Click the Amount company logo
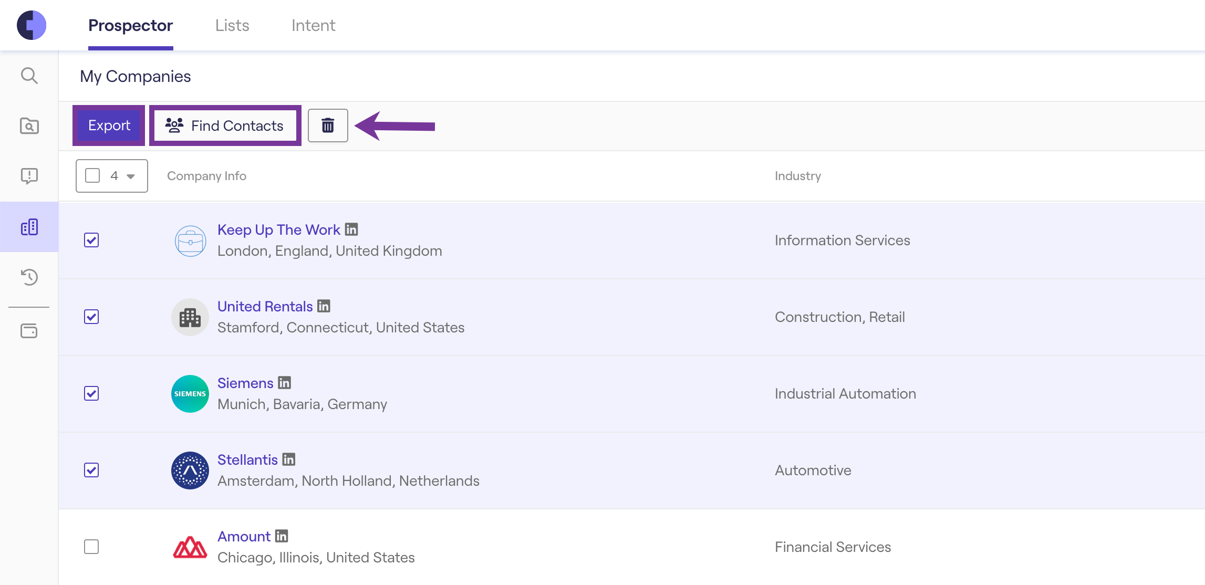Screen dimensions: 1205x585 click(x=190, y=547)
